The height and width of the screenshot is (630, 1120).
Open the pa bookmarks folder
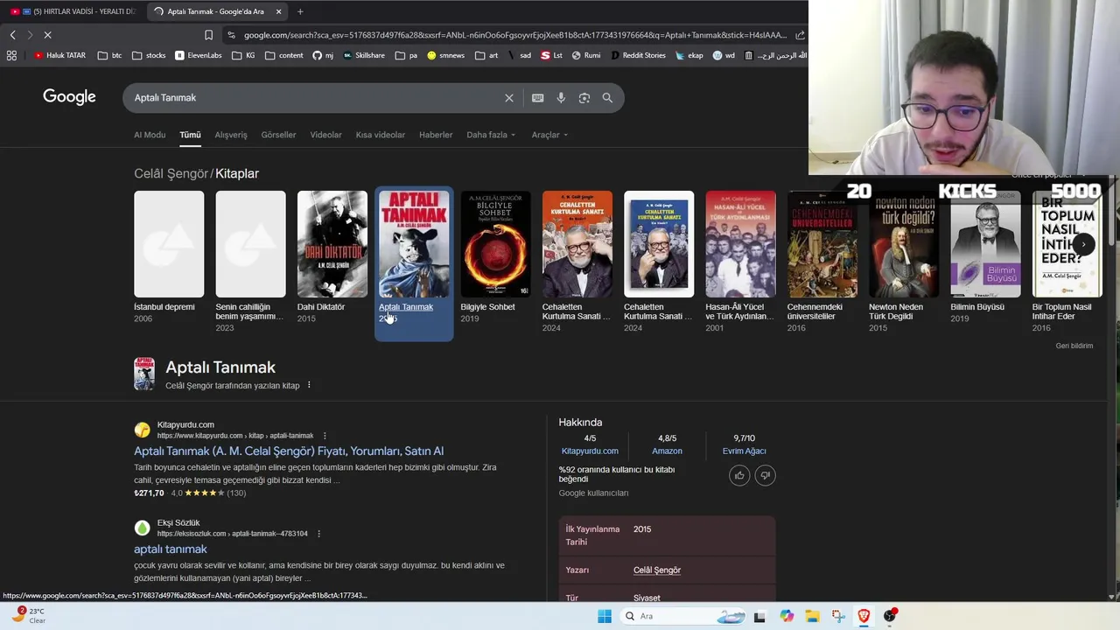[x=406, y=55]
